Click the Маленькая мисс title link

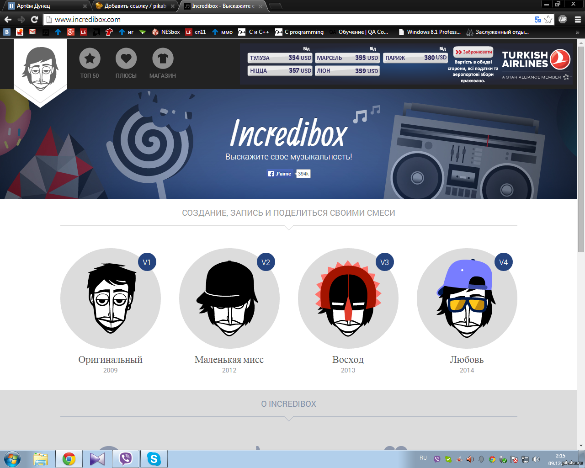(x=229, y=360)
